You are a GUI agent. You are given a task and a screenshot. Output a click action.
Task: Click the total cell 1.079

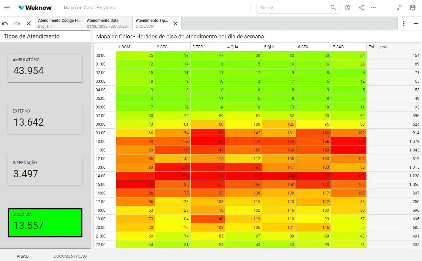click(x=394, y=142)
